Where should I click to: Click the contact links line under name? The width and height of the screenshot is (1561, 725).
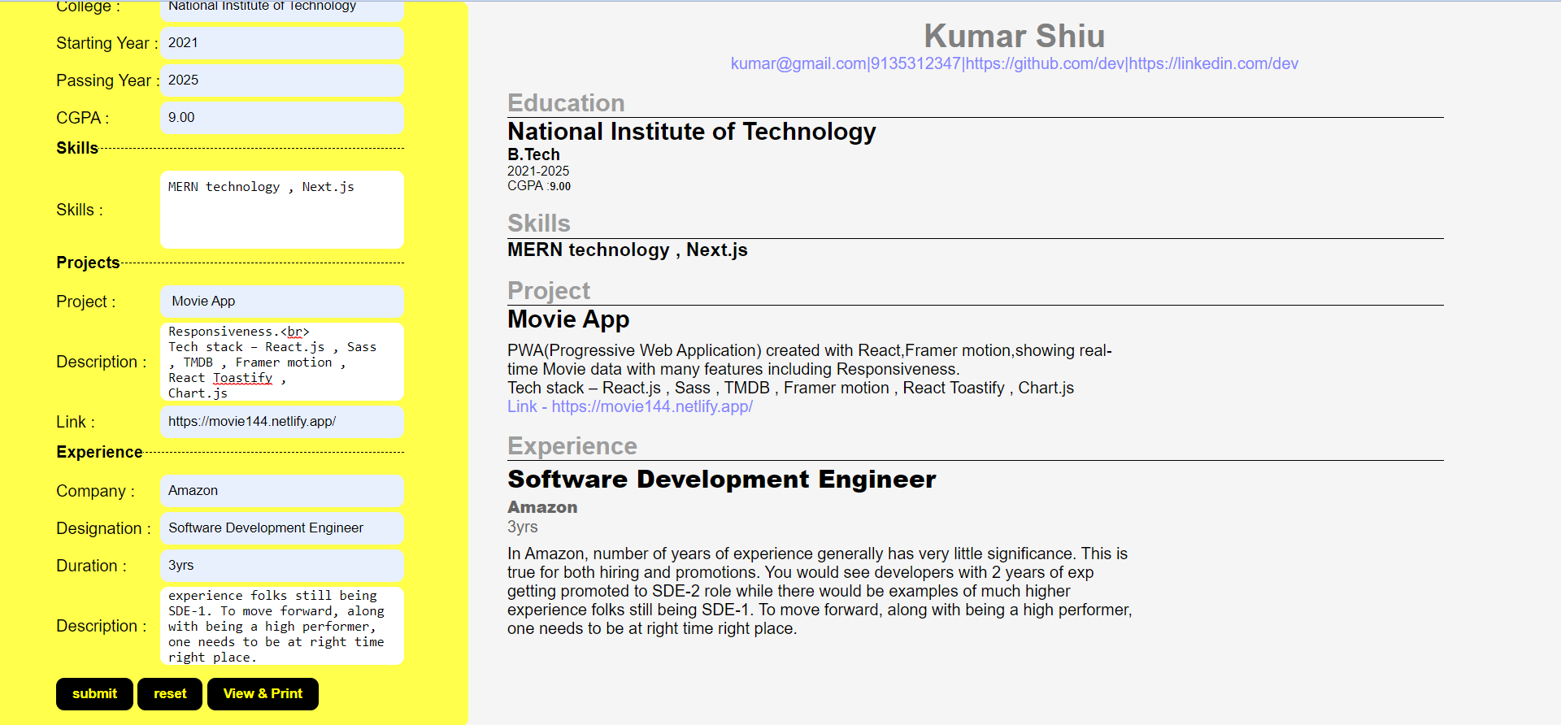1014,63
